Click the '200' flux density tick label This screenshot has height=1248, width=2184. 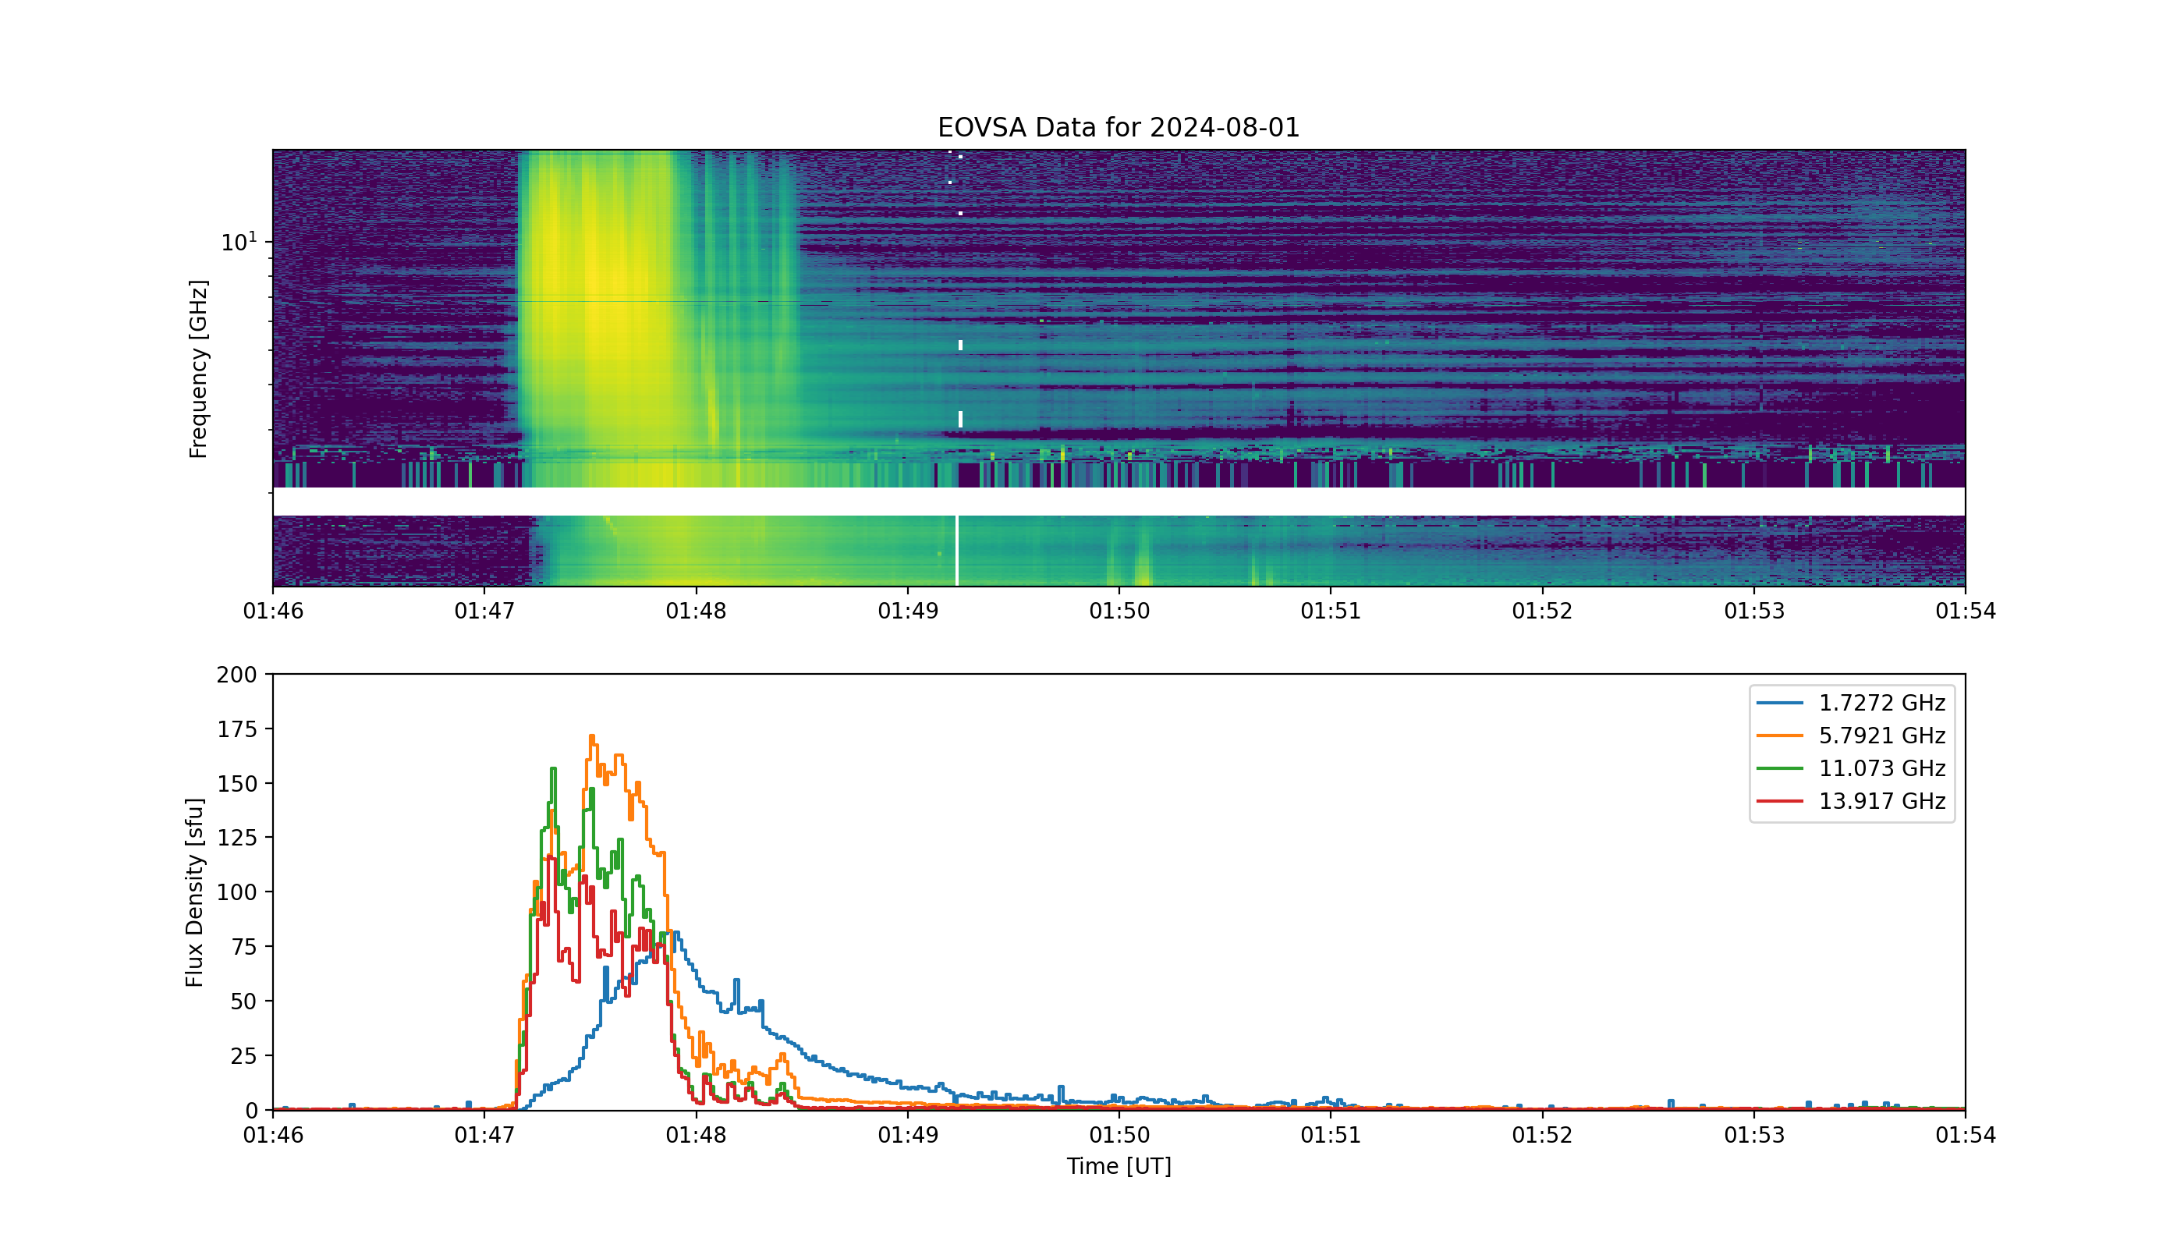point(236,675)
